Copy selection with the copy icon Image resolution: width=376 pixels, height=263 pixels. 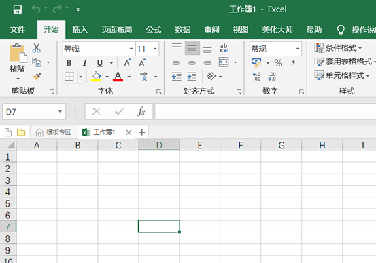[x=37, y=62]
